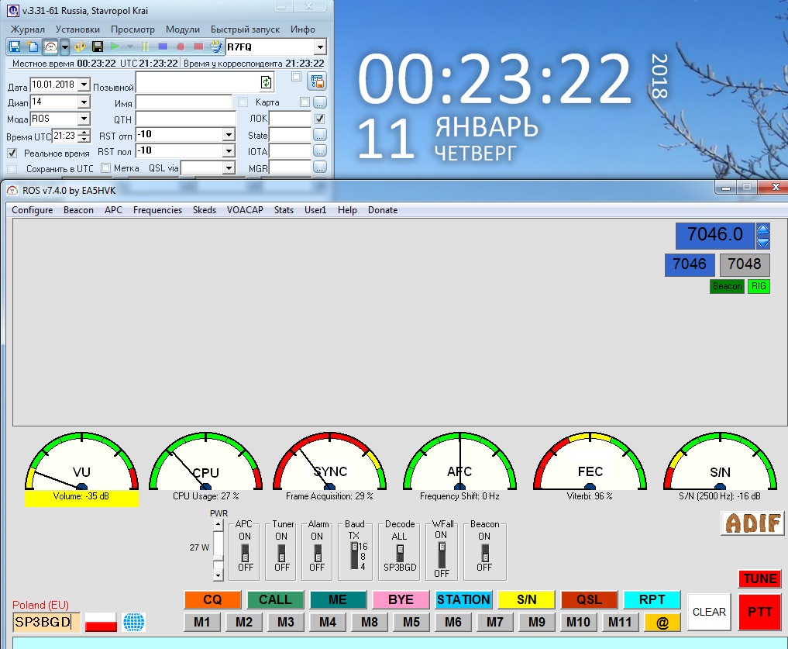Enable the Метка checkbox
This screenshot has width=788, height=649.
tap(106, 168)
